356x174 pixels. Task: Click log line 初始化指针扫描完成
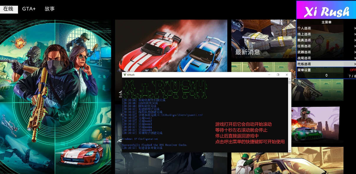tap(144, 100)
